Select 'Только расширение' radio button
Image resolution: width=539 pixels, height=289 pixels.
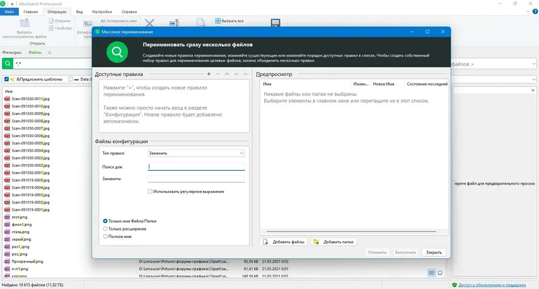click(x=105, y=229)
